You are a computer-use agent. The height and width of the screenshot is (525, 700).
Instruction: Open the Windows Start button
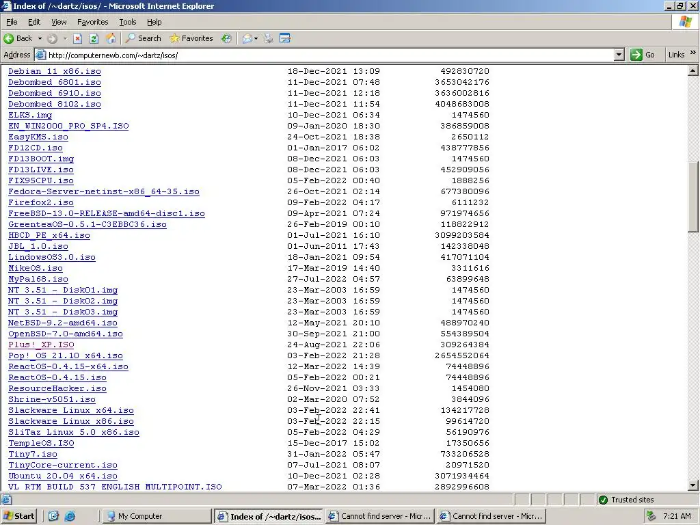(18, 516)
